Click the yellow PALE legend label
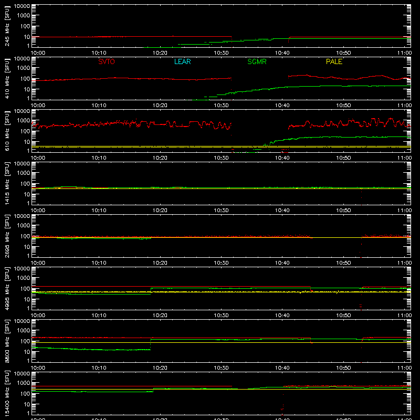This screenshot has height=420, width=420. [334, 61]
